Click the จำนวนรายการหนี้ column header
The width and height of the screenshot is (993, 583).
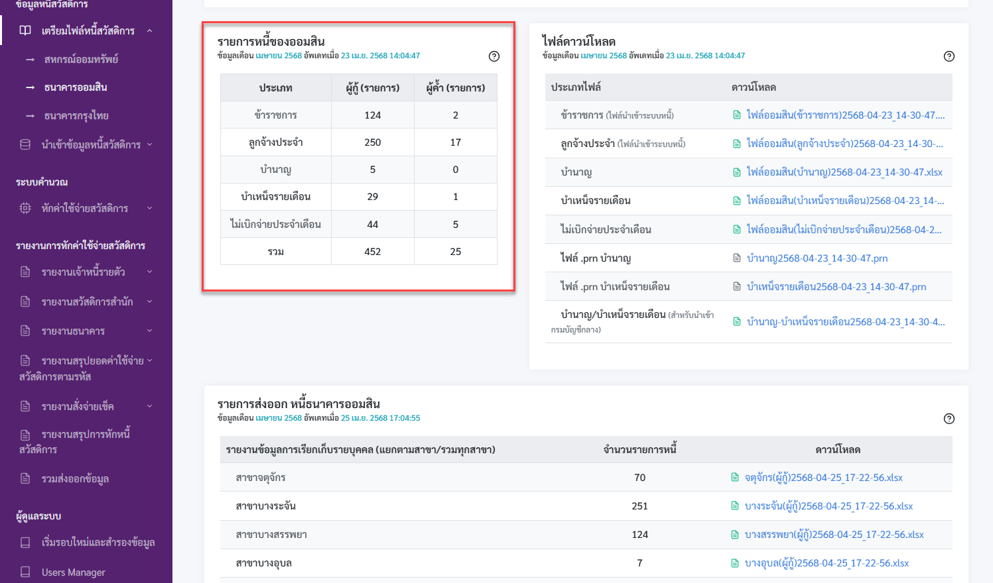(640, 450)
